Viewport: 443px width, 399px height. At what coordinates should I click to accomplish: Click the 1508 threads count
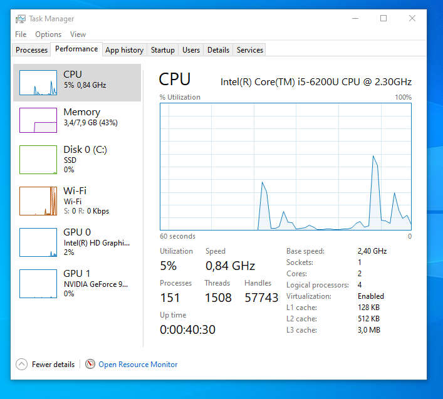pos(218,298)
